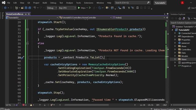The height and width of the screenshot is (110, 196).
Task: Expand the Dependencies node
Action: [x=175, y=36]
